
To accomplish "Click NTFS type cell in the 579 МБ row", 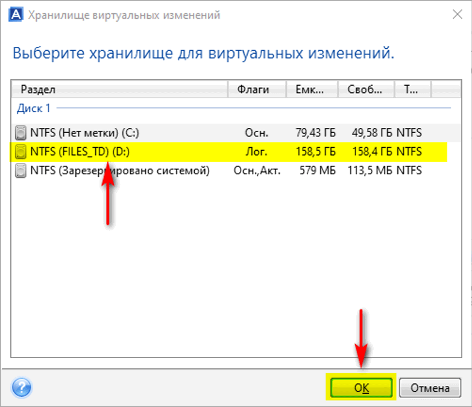I will pyautogui.click(x=409, y=171).
